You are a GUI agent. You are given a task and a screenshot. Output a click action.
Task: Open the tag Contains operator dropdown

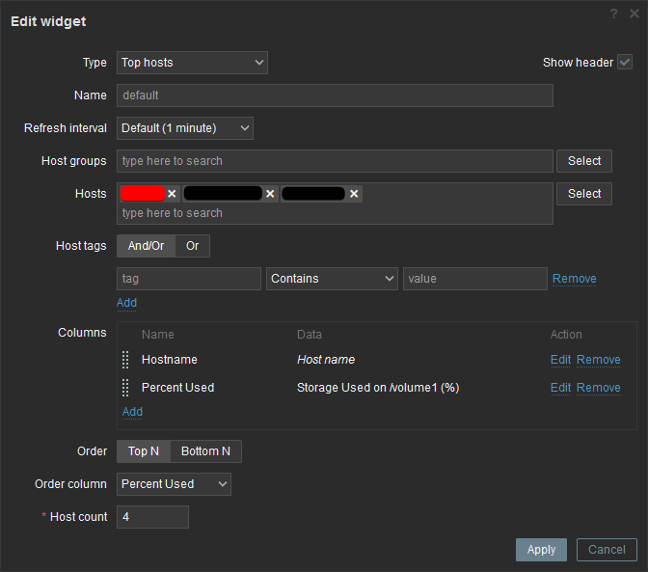point(333,279)
